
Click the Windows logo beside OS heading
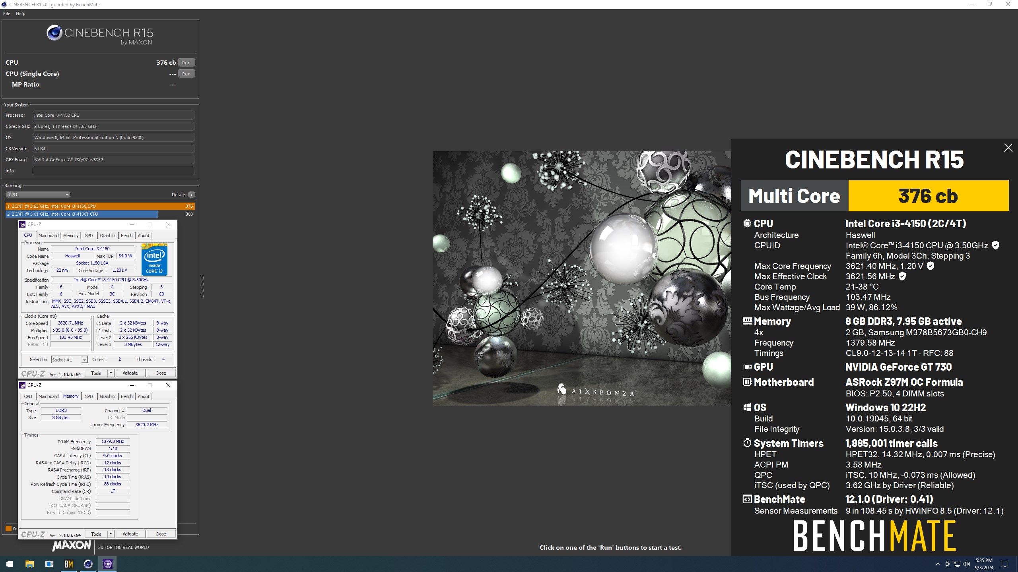click(747, 407)
